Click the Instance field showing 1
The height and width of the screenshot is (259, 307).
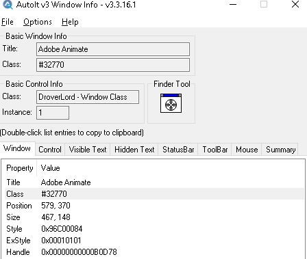(x=53, y=113)
